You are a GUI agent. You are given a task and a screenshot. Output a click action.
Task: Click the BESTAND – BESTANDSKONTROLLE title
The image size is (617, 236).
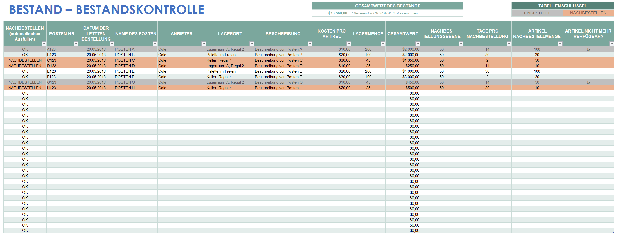coord(107,10)
